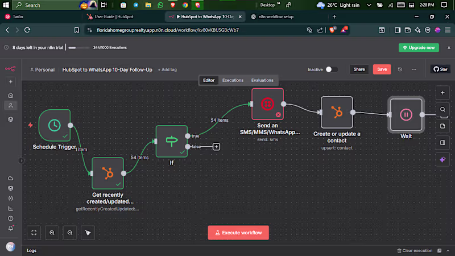The width and height of the screenshot is (455, 256).
Task: Open WhatsApp from the taskbar
Action: (x=160, y=5)
